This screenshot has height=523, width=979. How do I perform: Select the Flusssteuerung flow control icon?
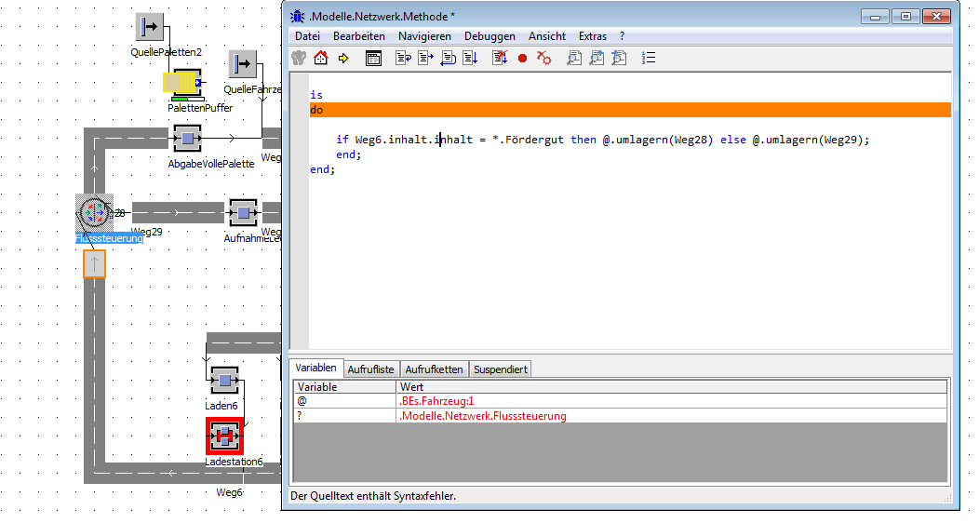[95, 213]
